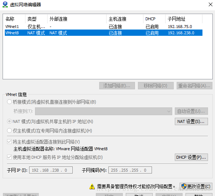Click the DHCP column header
Image resolution: width=215 pixels, height=196 pixels.
(x=154, y=19)
